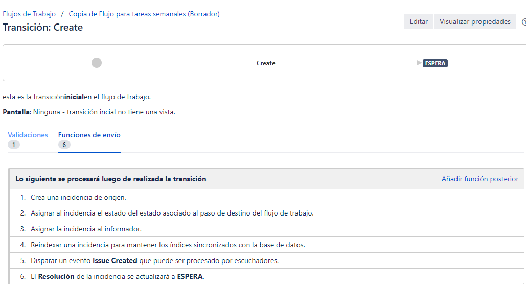Open the Copia de Flujo para tareas semanales link

(x=144, y=14)
